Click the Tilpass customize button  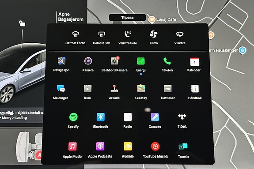pyautogui.click(x=127, y=18)
